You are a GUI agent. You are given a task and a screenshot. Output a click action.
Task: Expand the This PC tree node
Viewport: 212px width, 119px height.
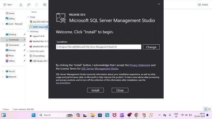click(3, 71)
